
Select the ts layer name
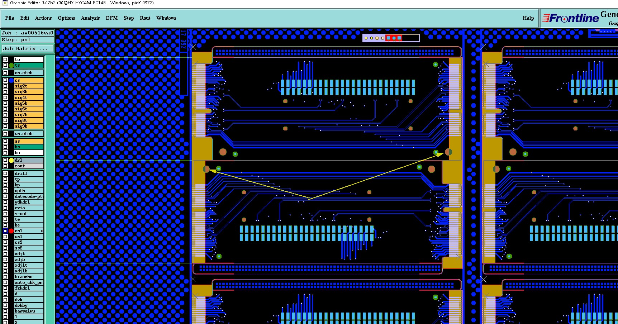point(29,65)
